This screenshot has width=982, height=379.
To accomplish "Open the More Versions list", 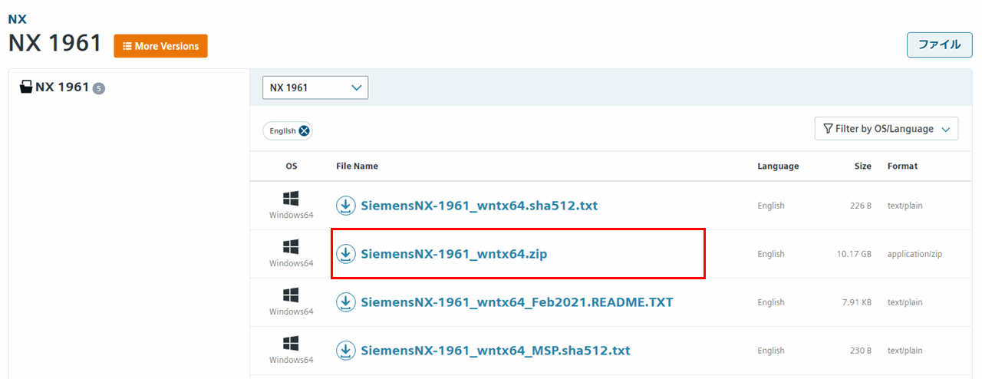I will coord(160,46).
